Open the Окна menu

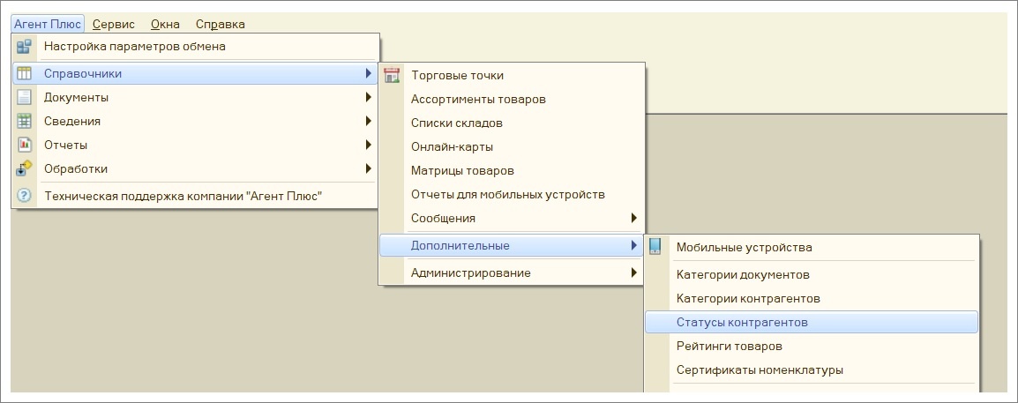tap(165, 24)
